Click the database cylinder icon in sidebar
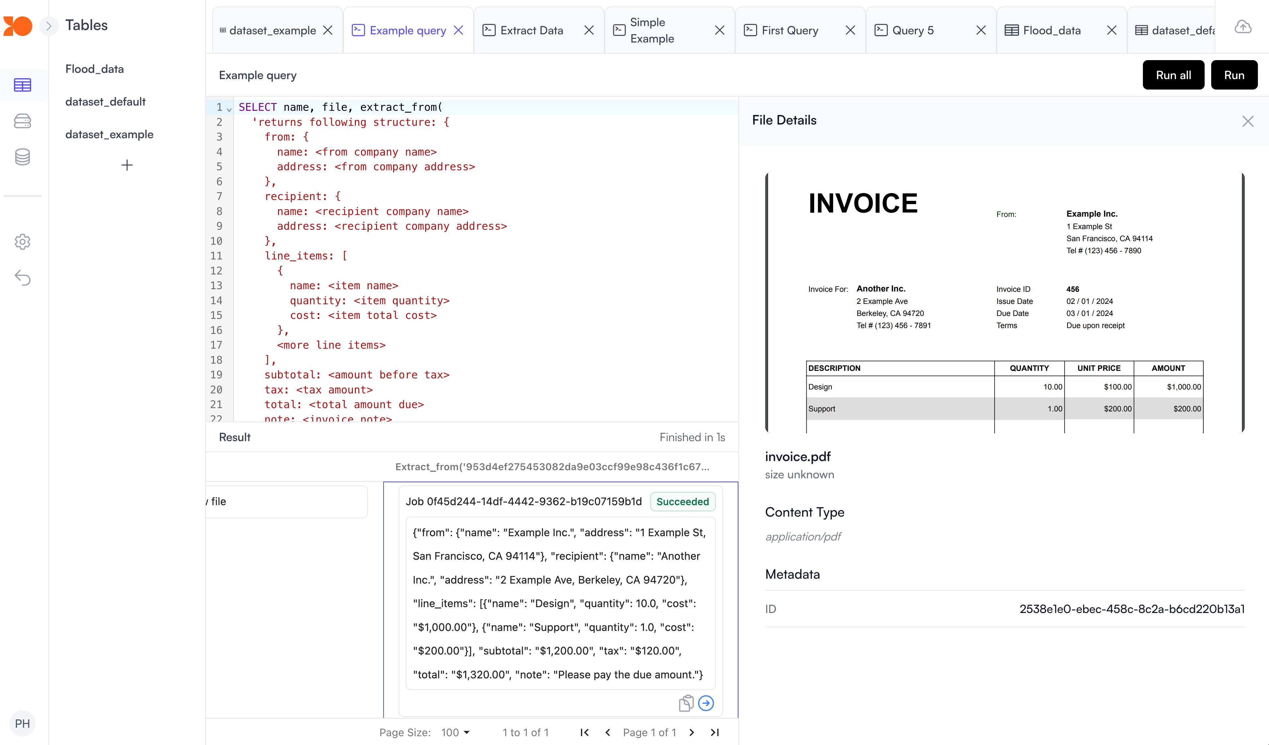Image resolution: width=1269 pixels, height=745 pixels. [x=22, y=157]
